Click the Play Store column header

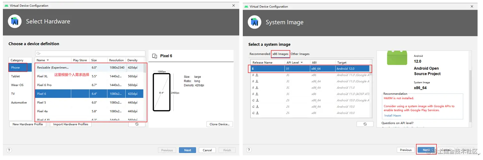tap(80, 60)
